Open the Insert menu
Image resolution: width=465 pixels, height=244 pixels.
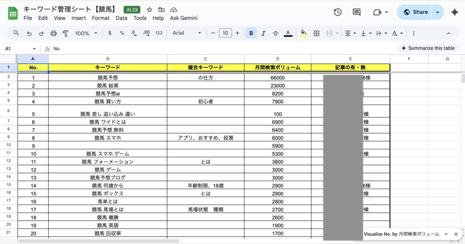coord(78,18)
